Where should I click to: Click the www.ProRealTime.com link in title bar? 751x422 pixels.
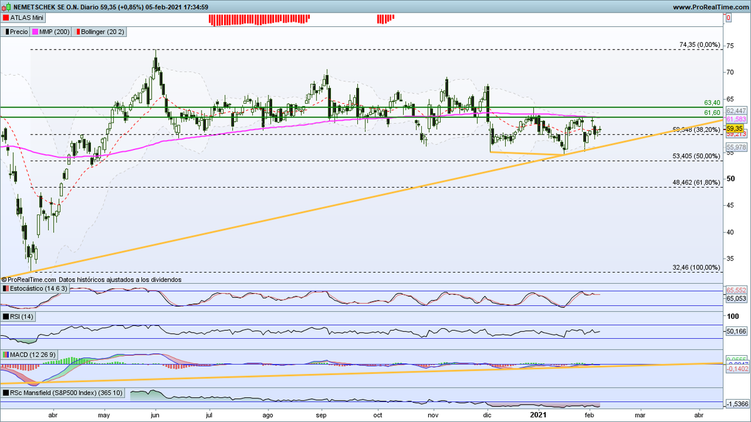coord(710,7)
